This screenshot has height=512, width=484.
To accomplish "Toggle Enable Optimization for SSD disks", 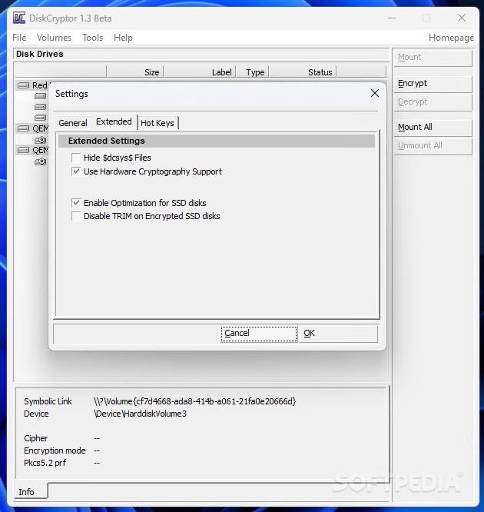I will [76, 203].
